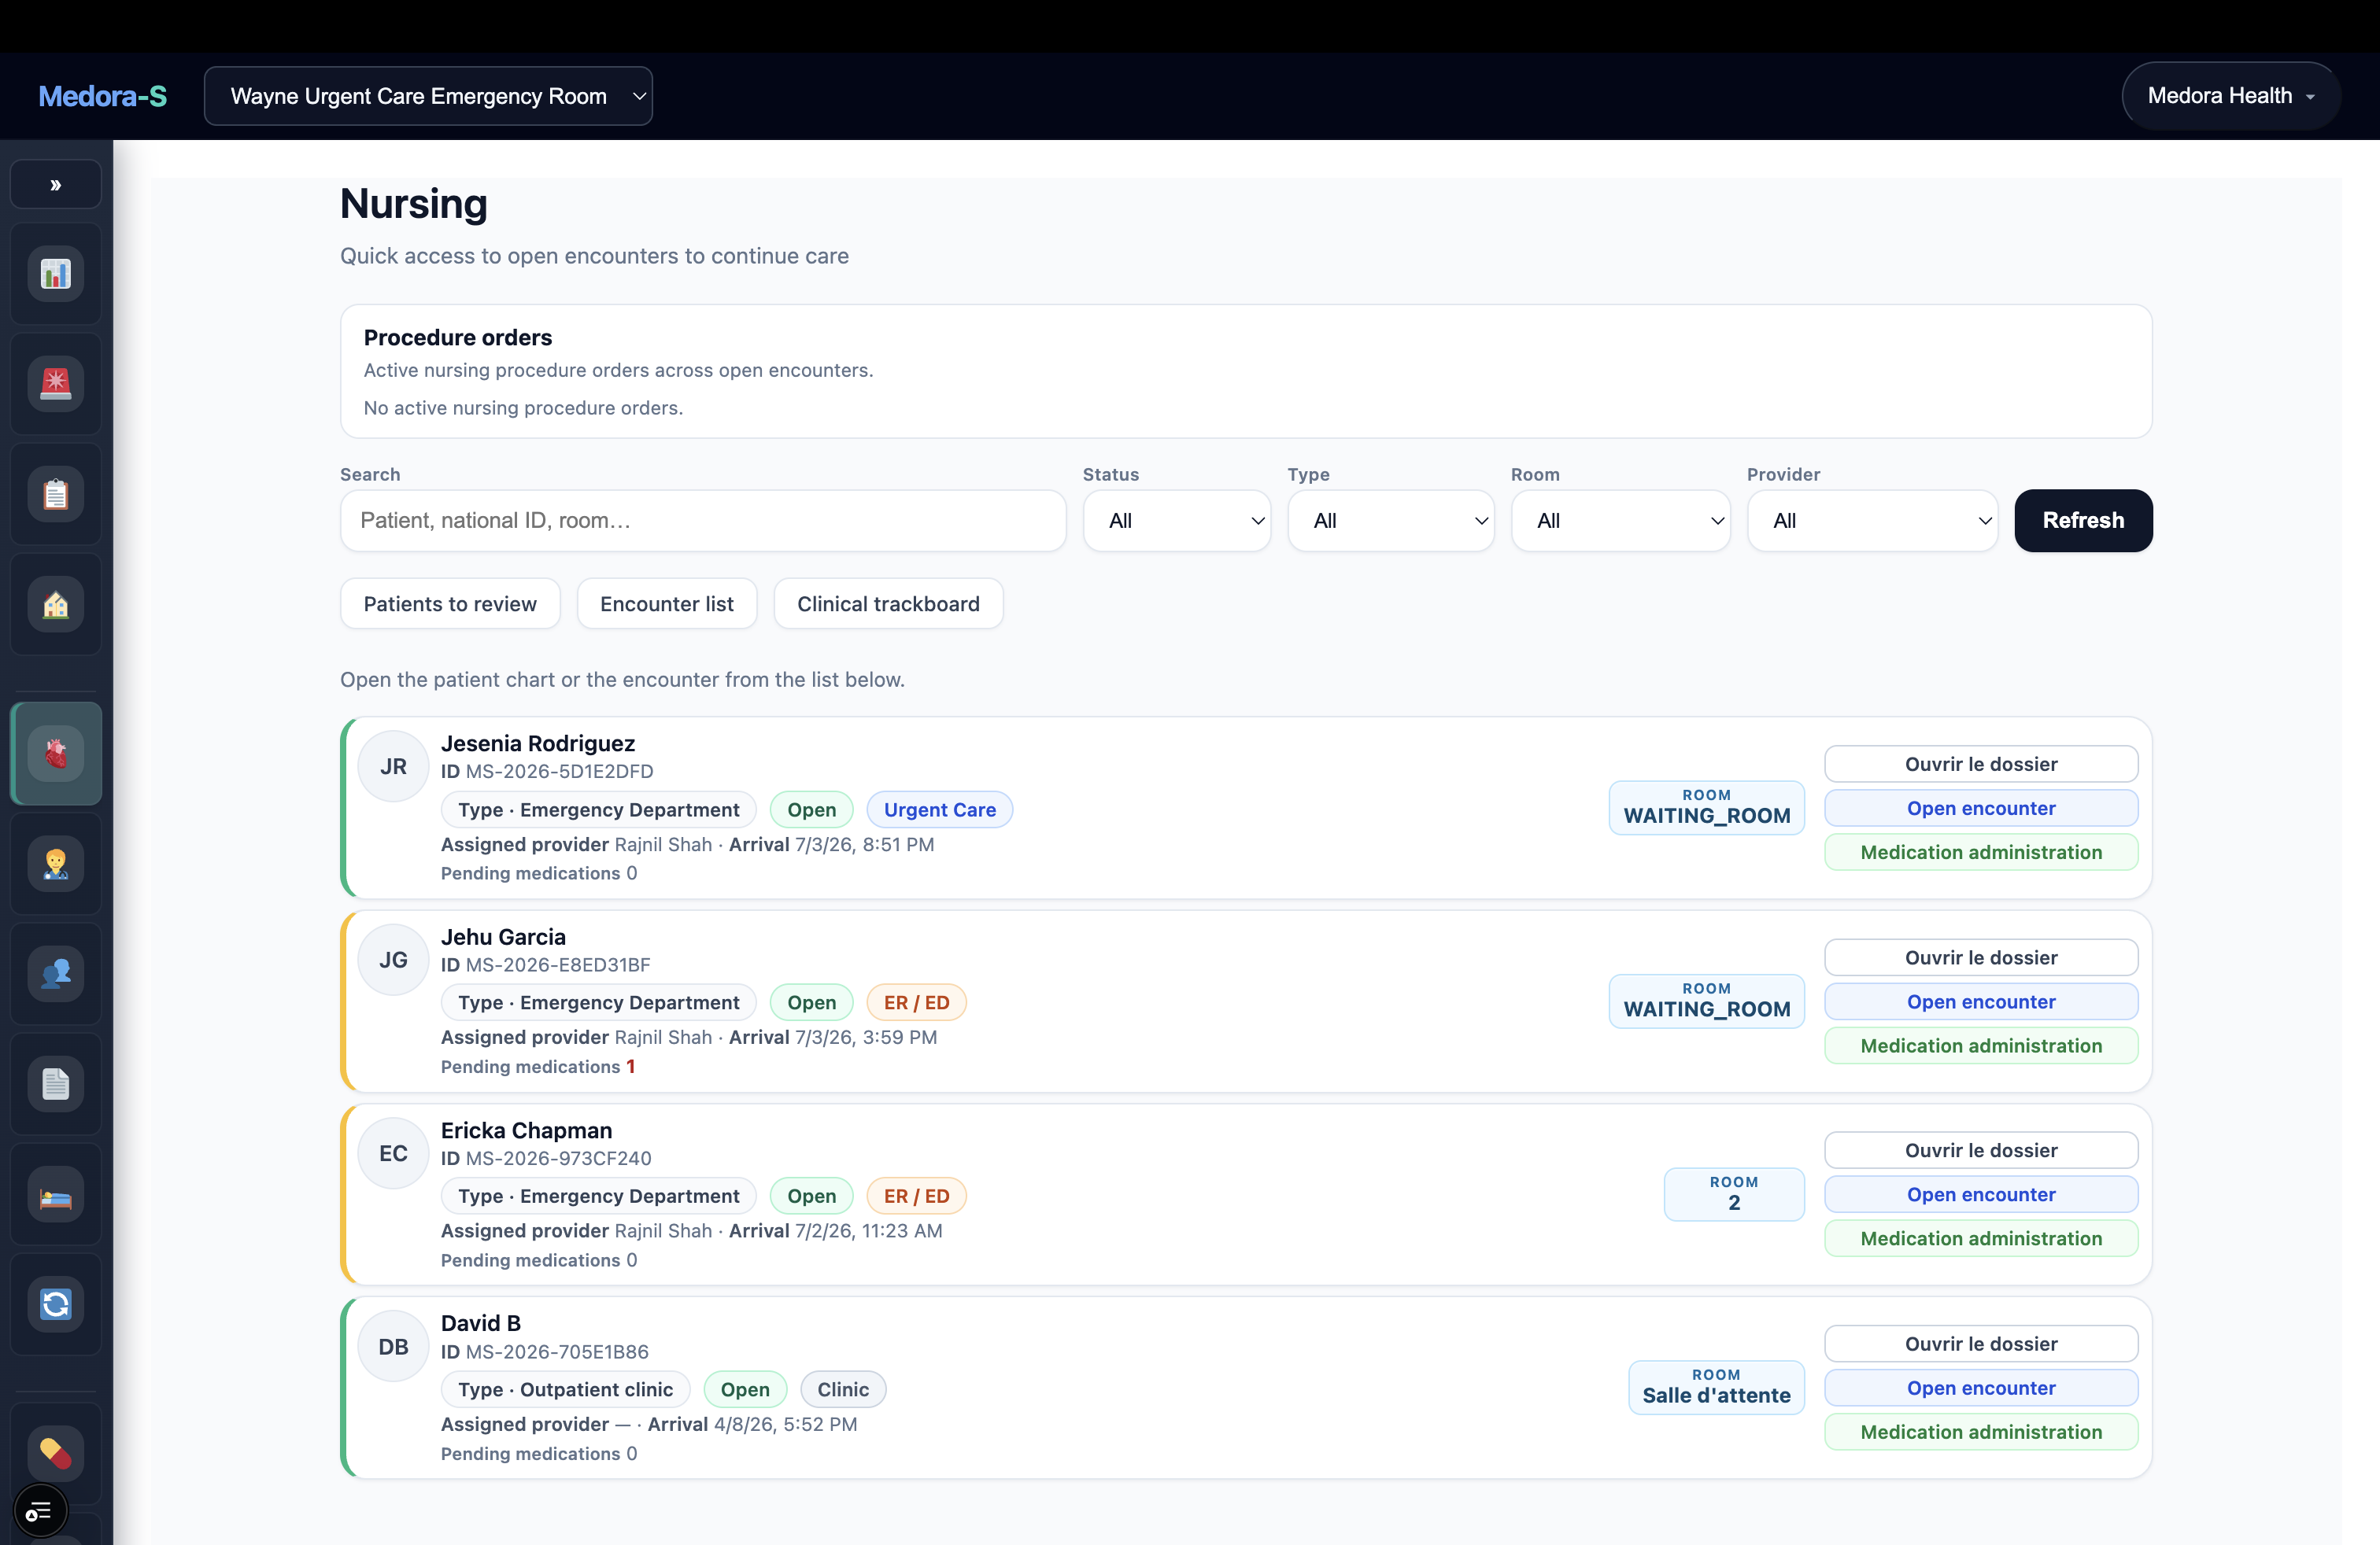Medication administration for Jehu Garcia
The image size is (2380, 1545).
(x=1981, y=1045)
